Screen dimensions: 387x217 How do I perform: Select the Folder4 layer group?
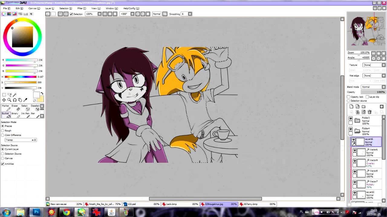click(x=367, y=131)
